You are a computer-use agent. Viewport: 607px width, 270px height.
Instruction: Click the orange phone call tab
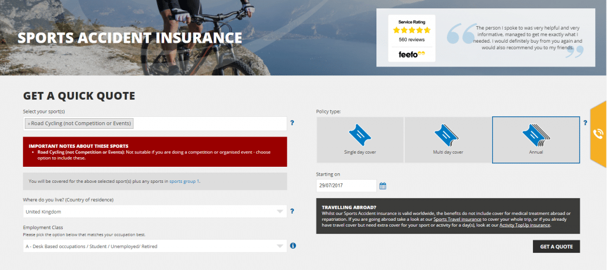[x=599, y=134]
